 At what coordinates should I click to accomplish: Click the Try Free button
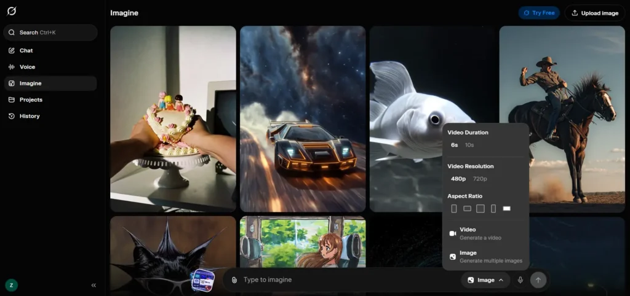[539, 13]
